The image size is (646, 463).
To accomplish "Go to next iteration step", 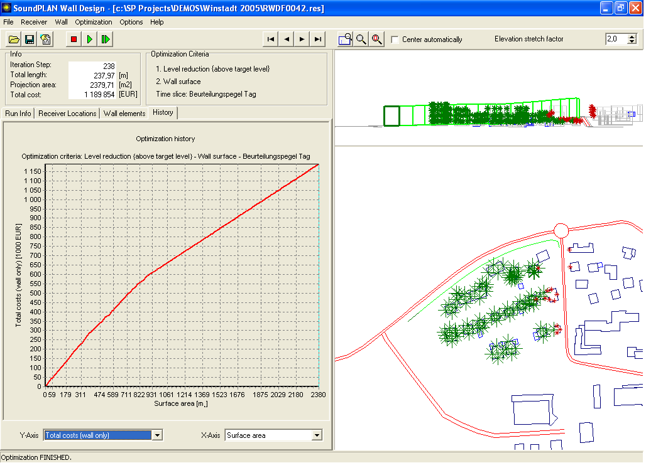I will click(302, 40).
